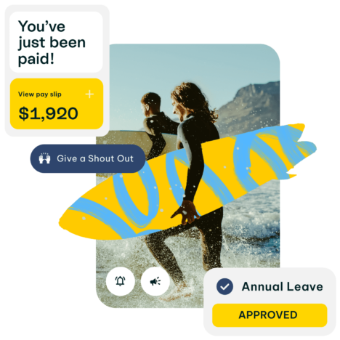This screenshot has width=340, height=340.
Task: Expand pay slip with plus icon
Action: coord(89,94)
